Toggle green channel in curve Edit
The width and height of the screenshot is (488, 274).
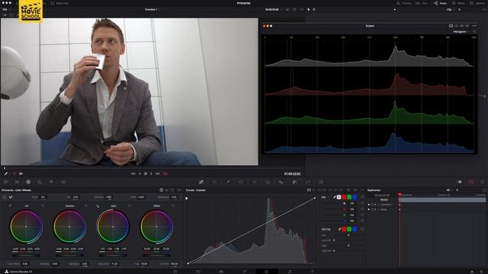coord(349,197)
